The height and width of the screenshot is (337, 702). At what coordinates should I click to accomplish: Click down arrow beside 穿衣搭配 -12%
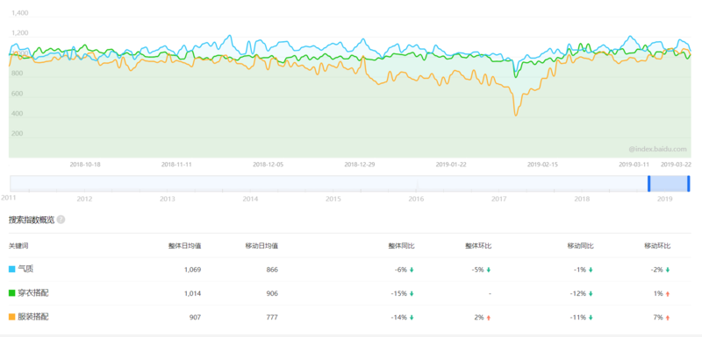pyautogui.click(x=591, y=294)
